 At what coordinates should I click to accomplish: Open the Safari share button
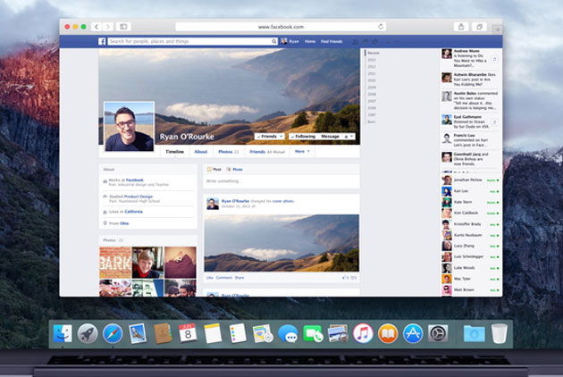coord(461,27)
